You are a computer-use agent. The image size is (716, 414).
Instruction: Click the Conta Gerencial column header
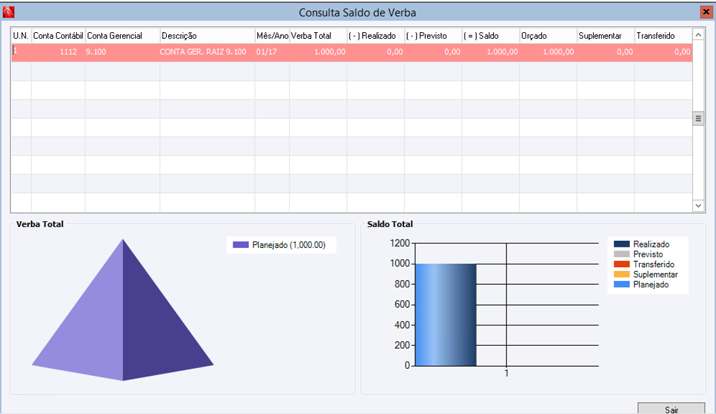(122, 35)
